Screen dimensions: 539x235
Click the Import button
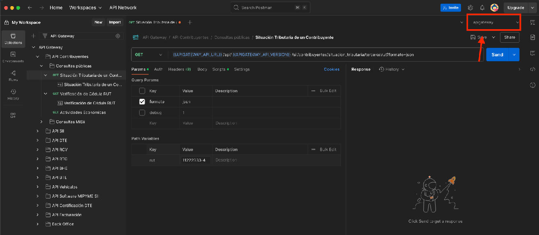point(115,22)
